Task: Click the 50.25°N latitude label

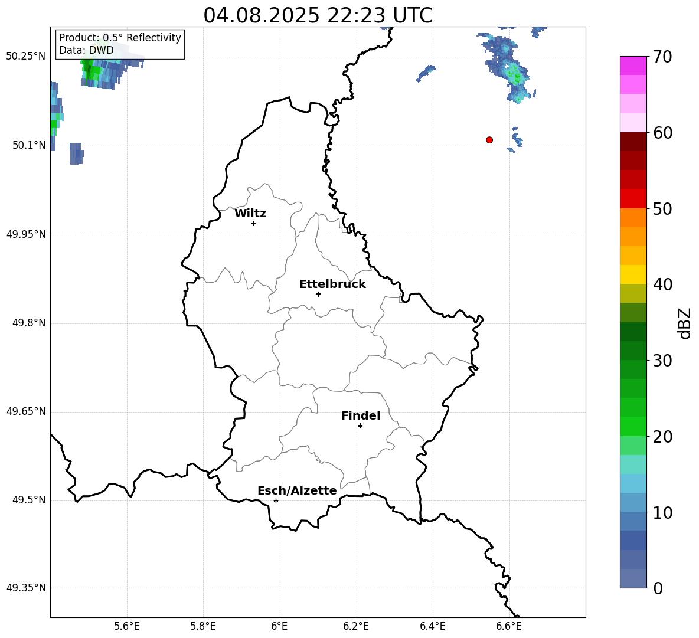Action: pyautogui.click(x=25, y=57)
